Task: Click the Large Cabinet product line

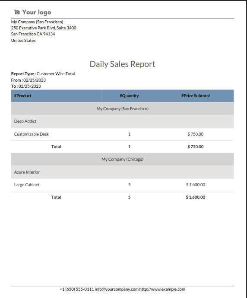Action: click(x=122, y=185)
